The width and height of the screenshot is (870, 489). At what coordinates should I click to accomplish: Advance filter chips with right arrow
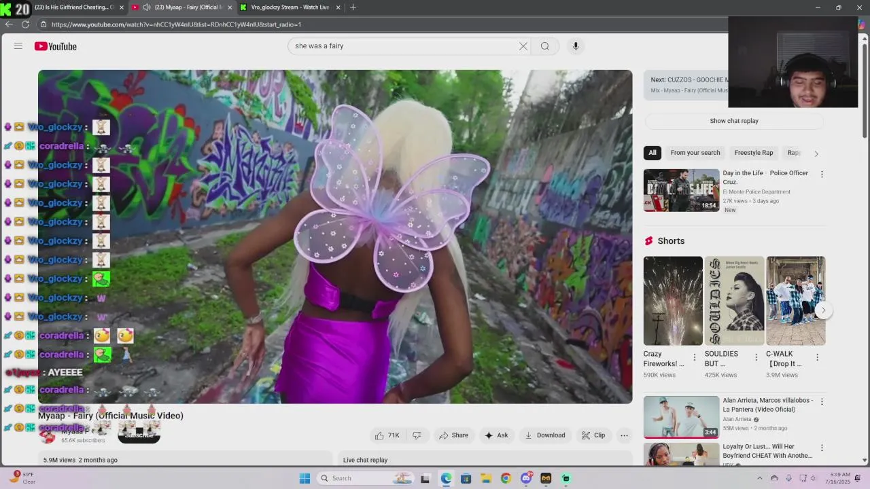point(816,153)
